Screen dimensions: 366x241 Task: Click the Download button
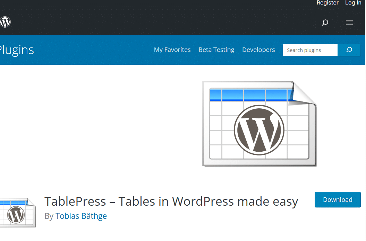(x=337, y=199)
